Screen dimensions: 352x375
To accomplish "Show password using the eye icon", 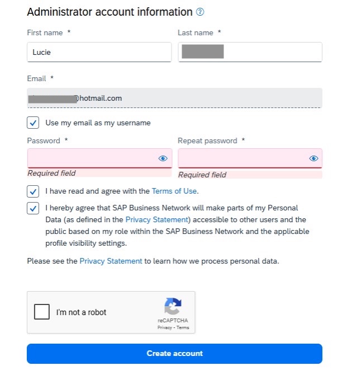I will coord(163,158).
